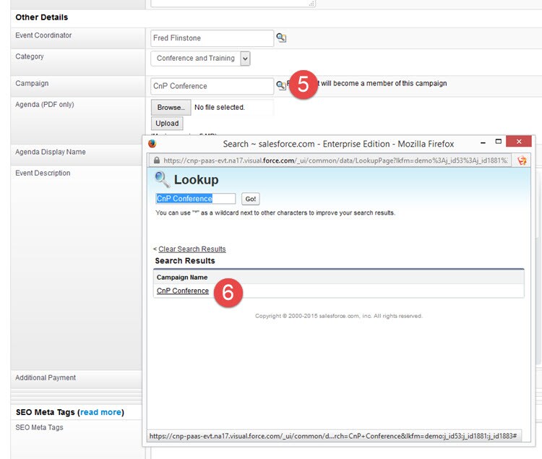
Task: Minimize the Lookup popup window
Action: [483, 142]
